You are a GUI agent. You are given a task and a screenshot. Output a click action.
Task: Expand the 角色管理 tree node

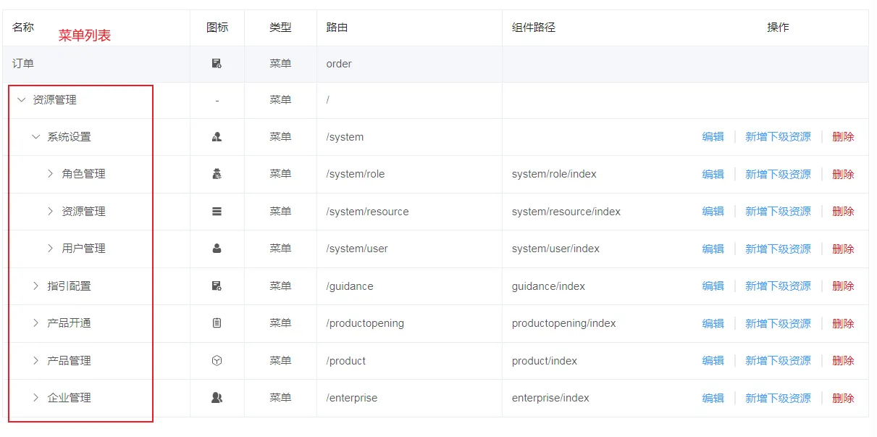pos(50,174)
